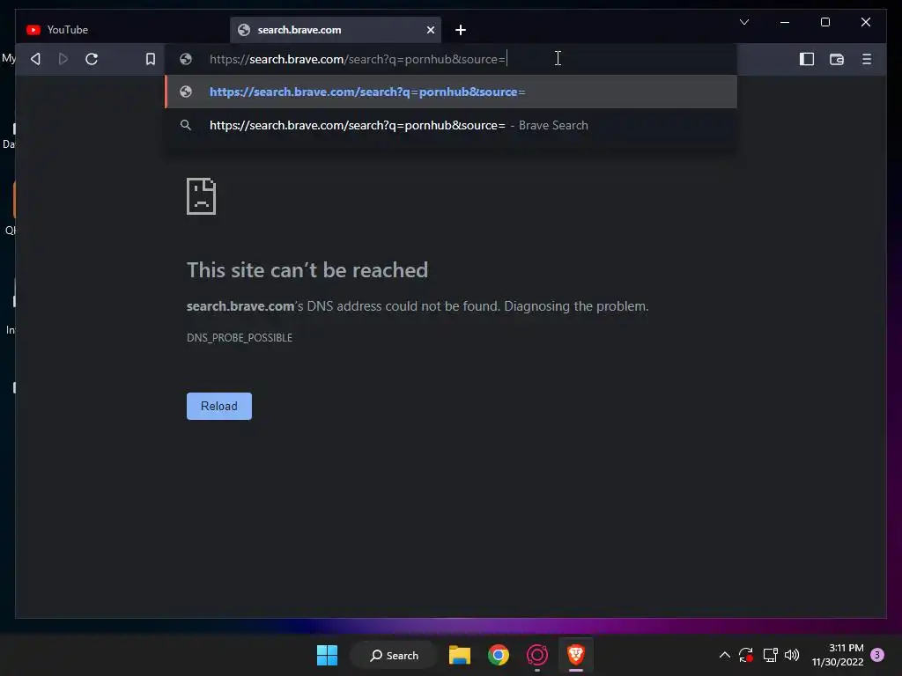Viewport: 902px width, 676px height.
Task: Open the notification badge showing 3
Action: point(877,655)
